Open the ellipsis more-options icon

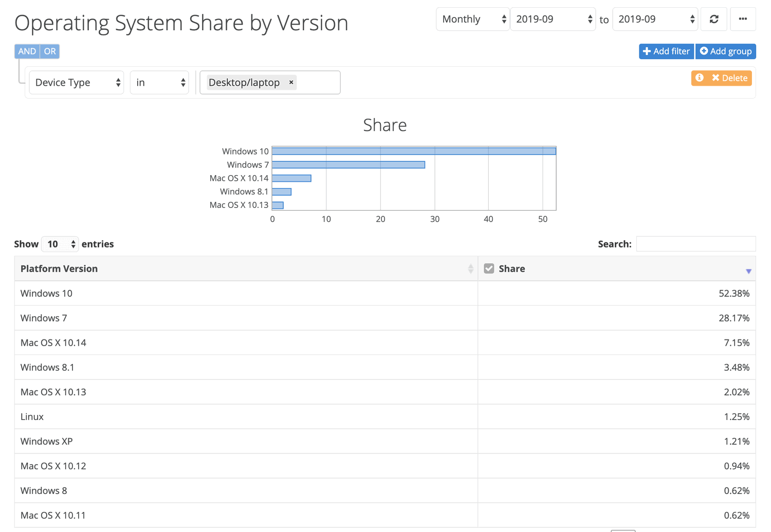click(x=743, y=19)
